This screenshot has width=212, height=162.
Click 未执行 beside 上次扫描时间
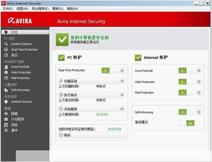tap(101, 86)
